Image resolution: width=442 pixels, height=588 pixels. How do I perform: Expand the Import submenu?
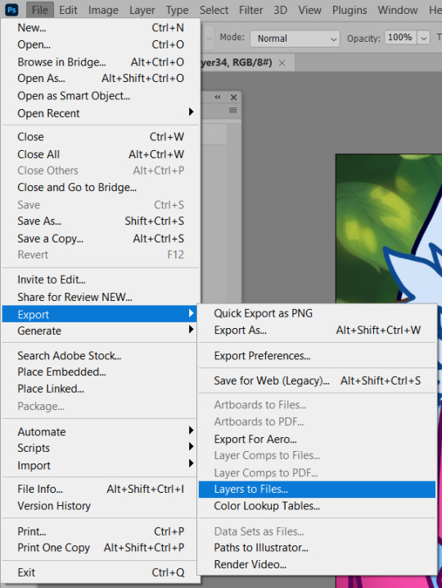(x=101, y=465)
